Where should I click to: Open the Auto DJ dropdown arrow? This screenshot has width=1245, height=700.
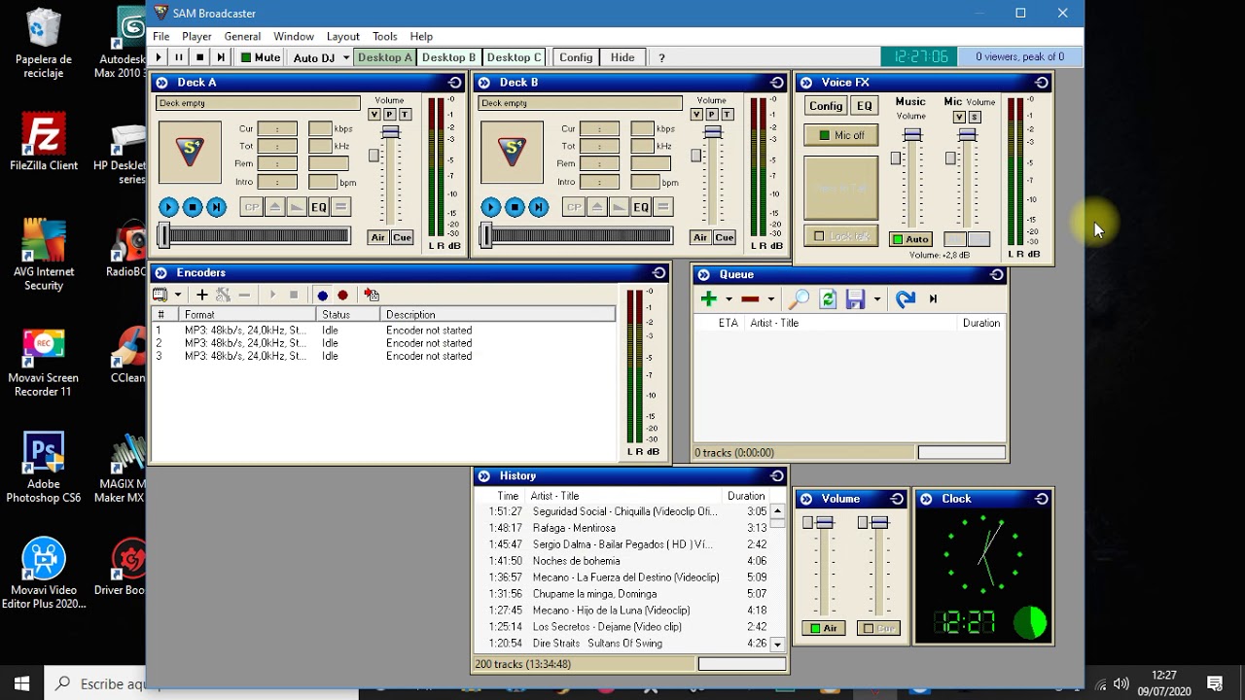(x=346, y=58)
